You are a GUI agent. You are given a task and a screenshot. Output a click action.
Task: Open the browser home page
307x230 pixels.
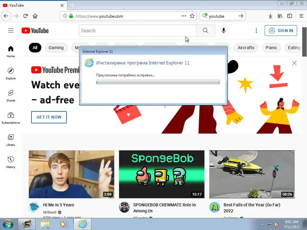(x=35, y=16)
